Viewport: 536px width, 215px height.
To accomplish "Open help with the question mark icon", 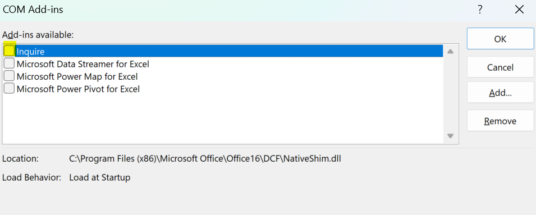I will click(480, 10).
